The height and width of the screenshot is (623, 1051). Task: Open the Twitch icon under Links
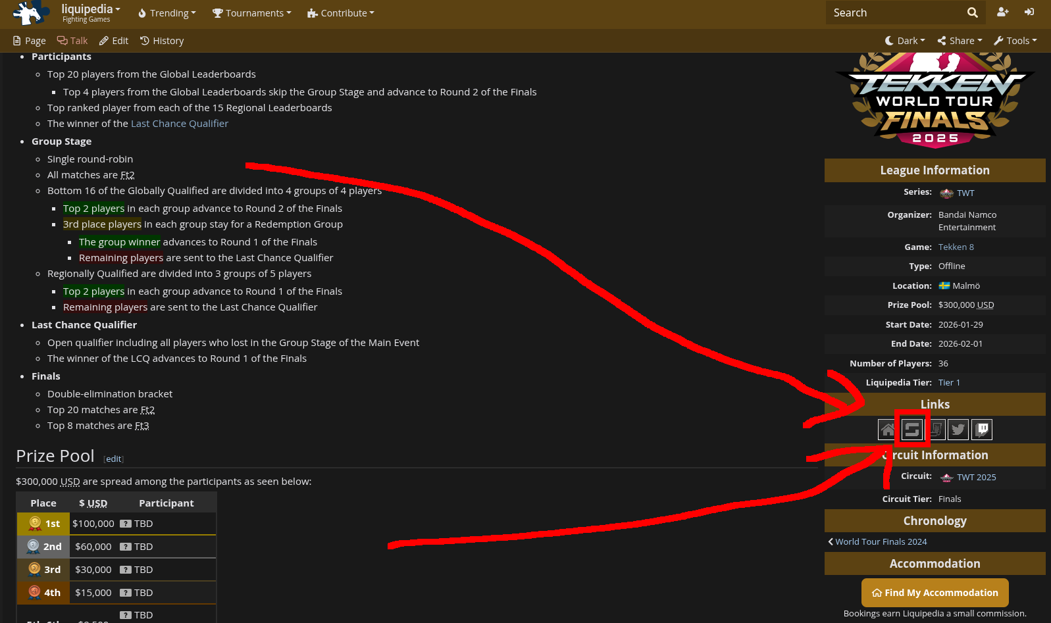point(983,430)
